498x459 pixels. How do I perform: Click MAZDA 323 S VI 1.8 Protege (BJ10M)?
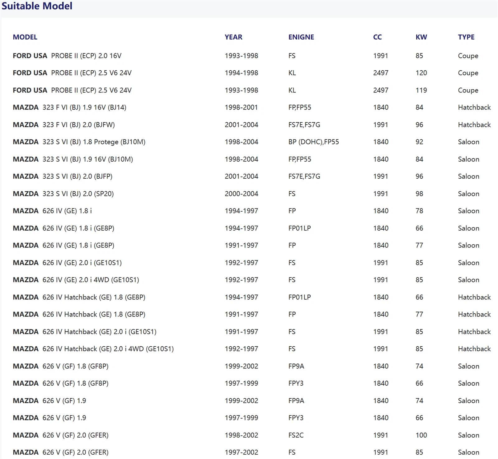click(79, 142)
